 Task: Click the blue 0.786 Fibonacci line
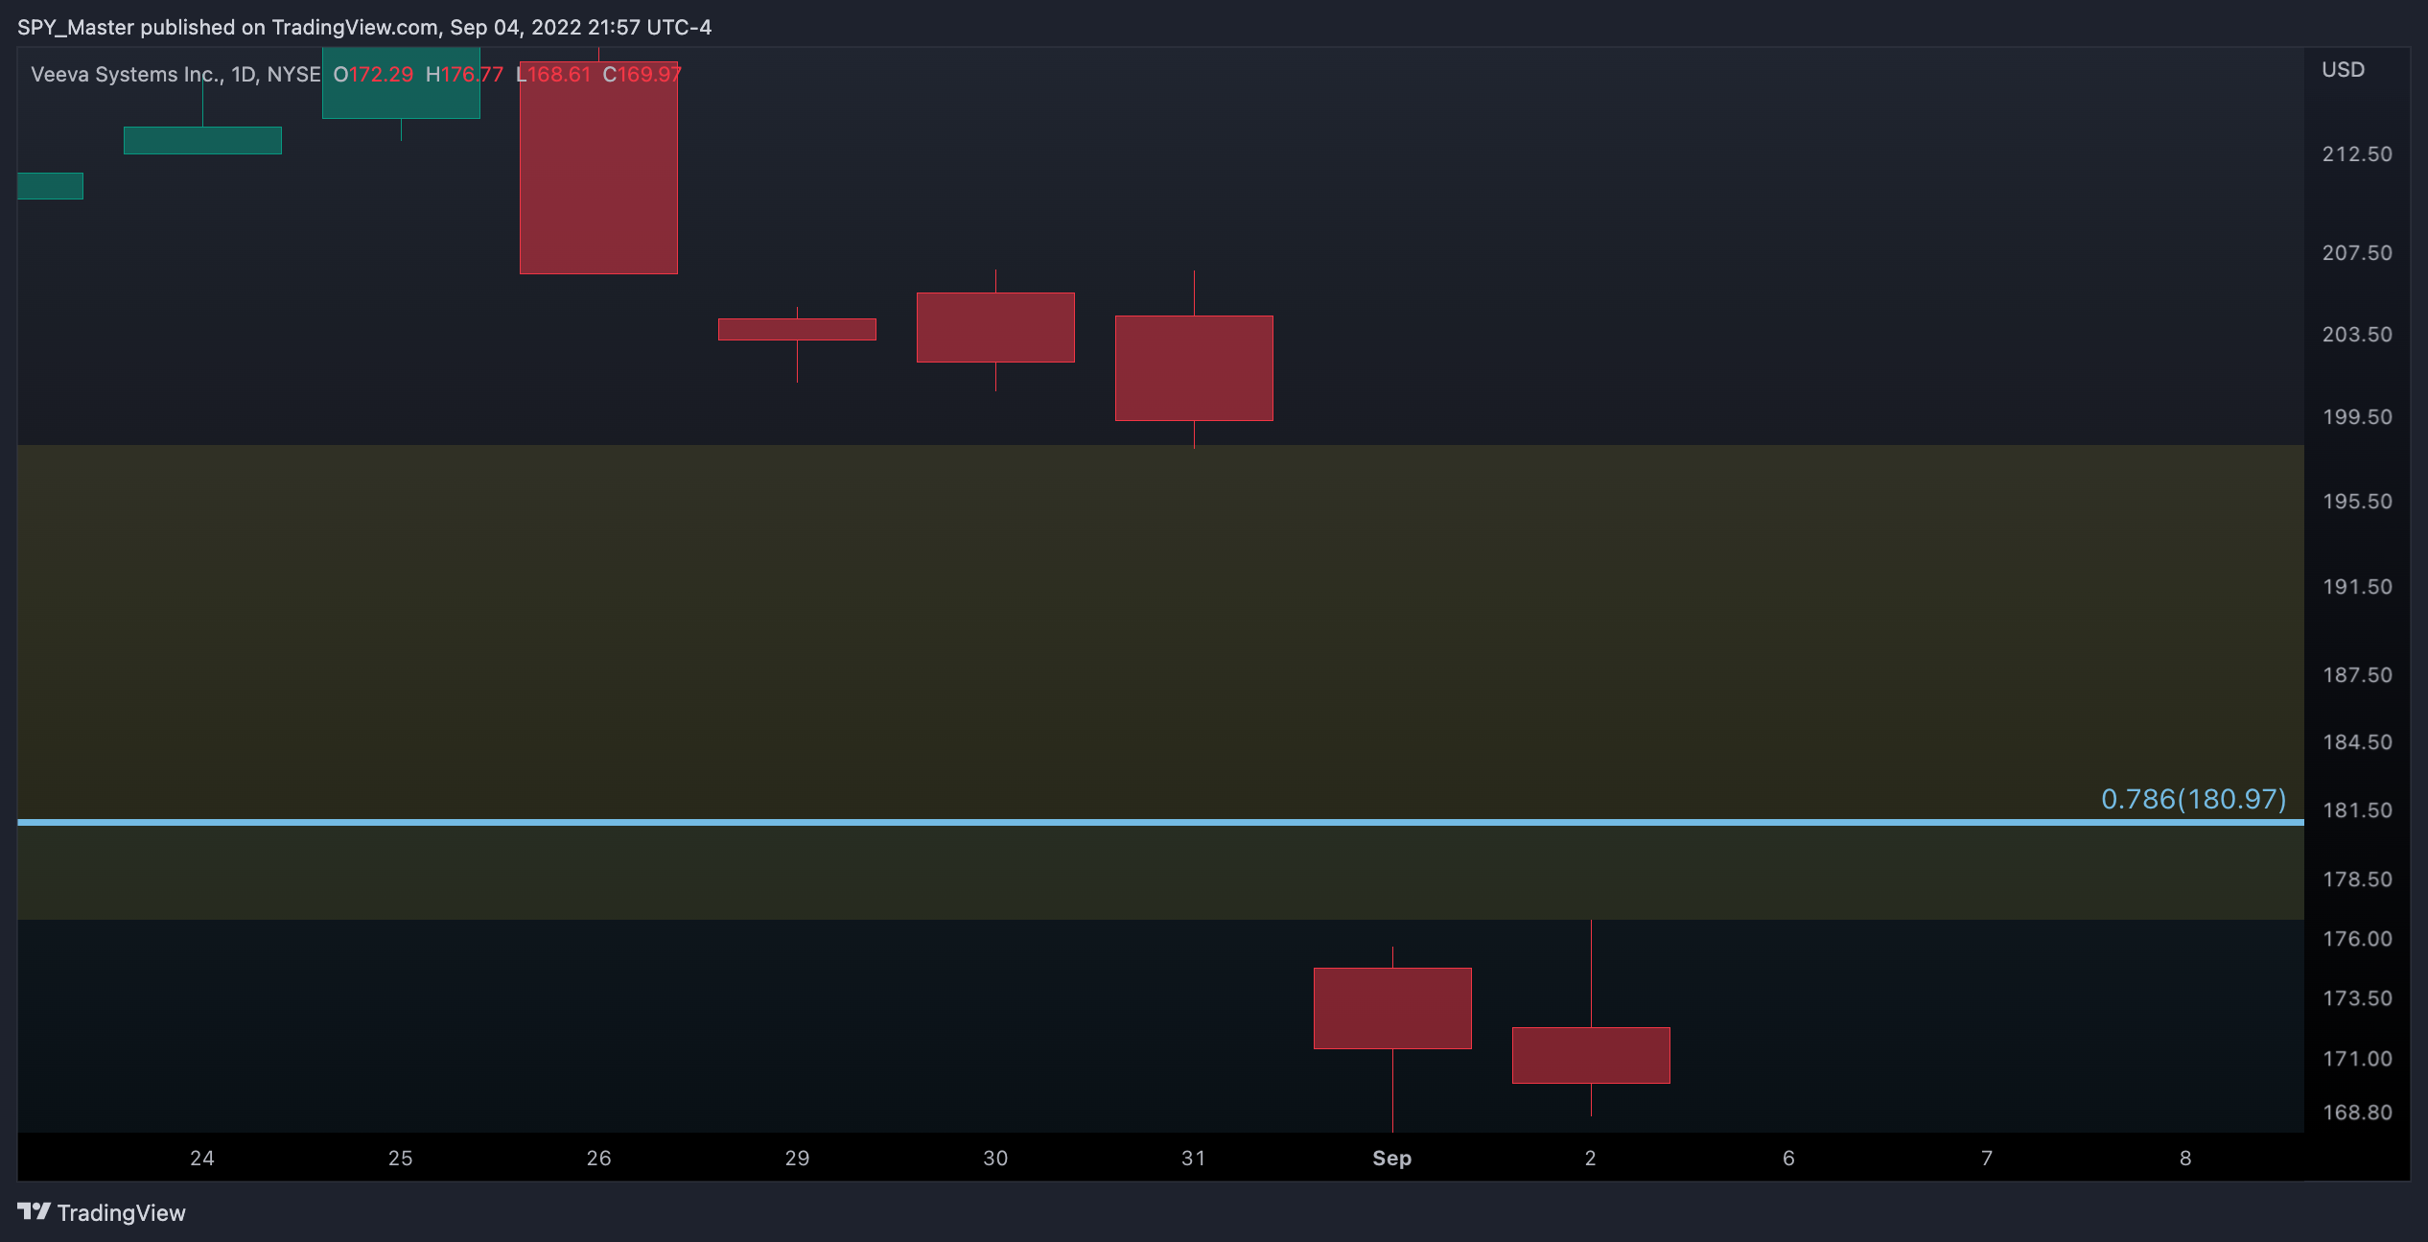[1160, 822]
